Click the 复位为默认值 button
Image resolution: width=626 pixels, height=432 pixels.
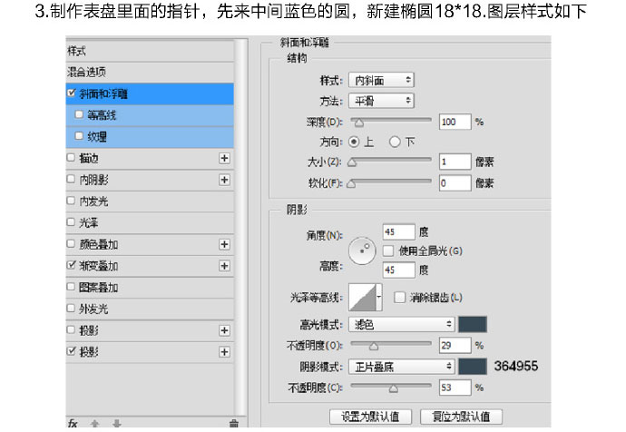461,417
